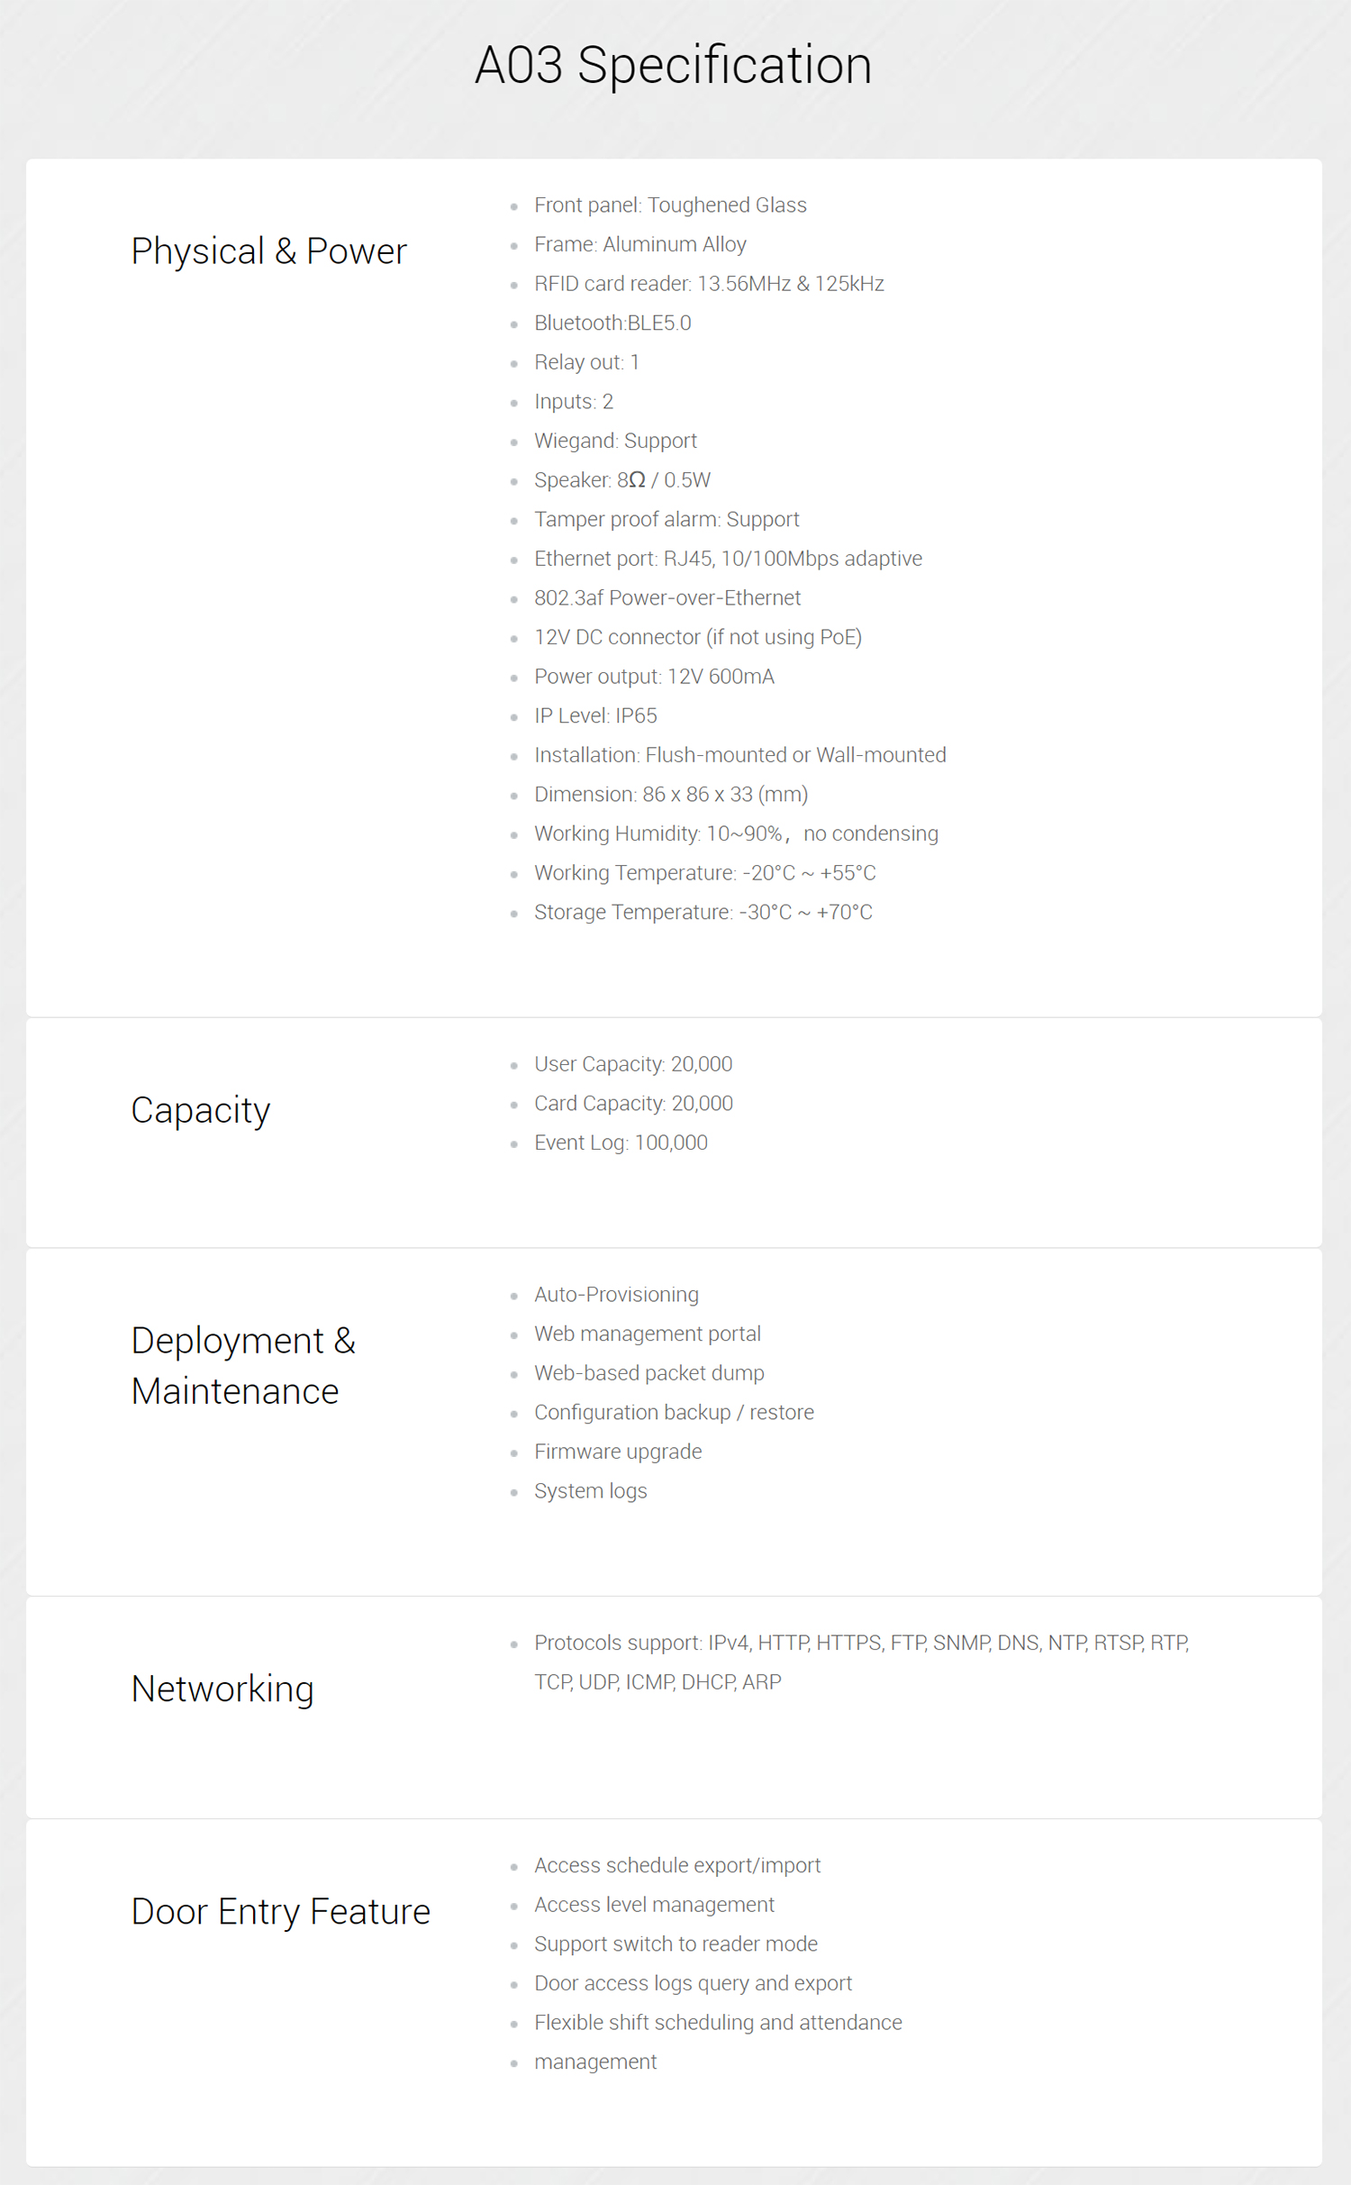Click the Front panel: Toughened Glass item
This screenshot has height=2185, width=1351.
point(670,205)
